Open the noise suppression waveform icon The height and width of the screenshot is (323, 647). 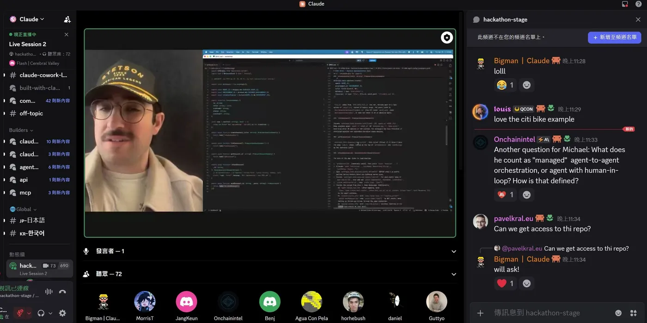(x=49, y=292)
